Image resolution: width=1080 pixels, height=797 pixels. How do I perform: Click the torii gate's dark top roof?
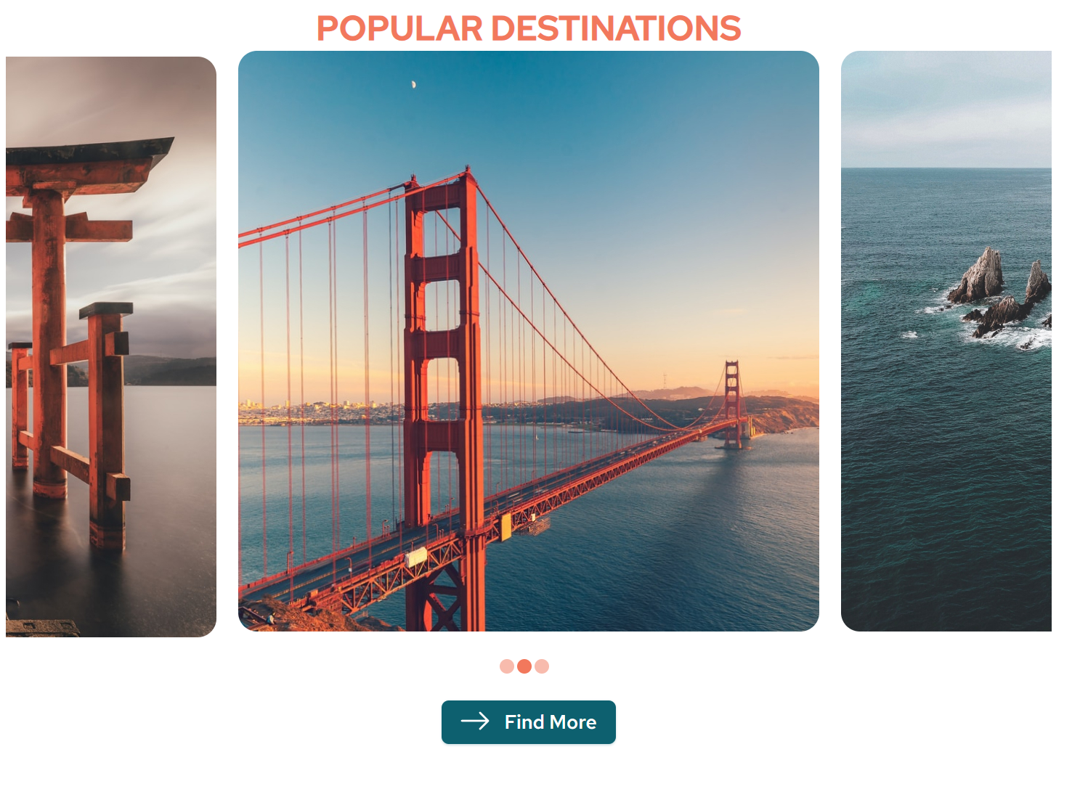click(89, 151)
